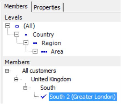Click the single-dot Country level icon
Screen dimensions: 121x104
pyautogui.click(x=26, y=35)
